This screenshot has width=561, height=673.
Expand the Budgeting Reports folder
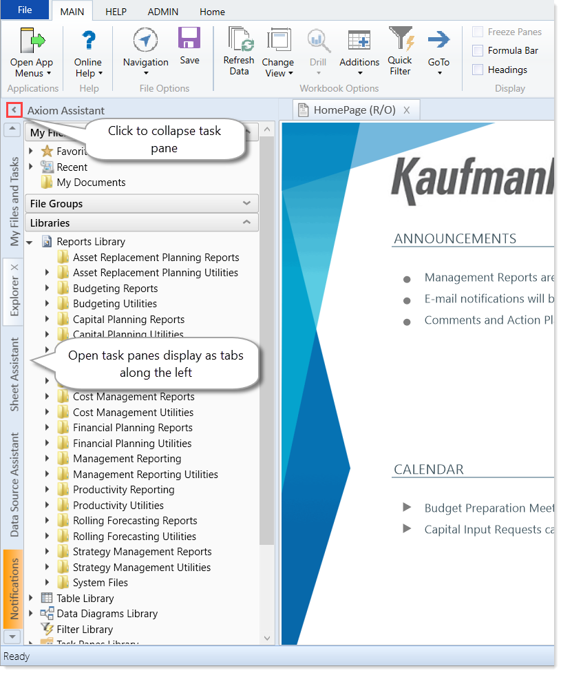point(47,289)
